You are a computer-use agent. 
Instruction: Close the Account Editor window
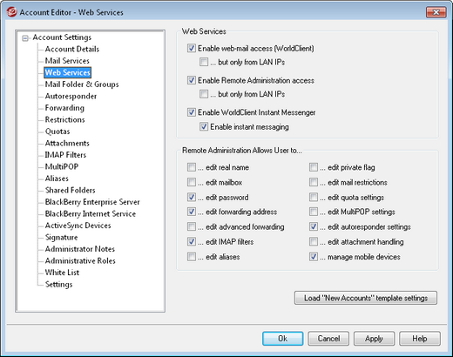436,12
